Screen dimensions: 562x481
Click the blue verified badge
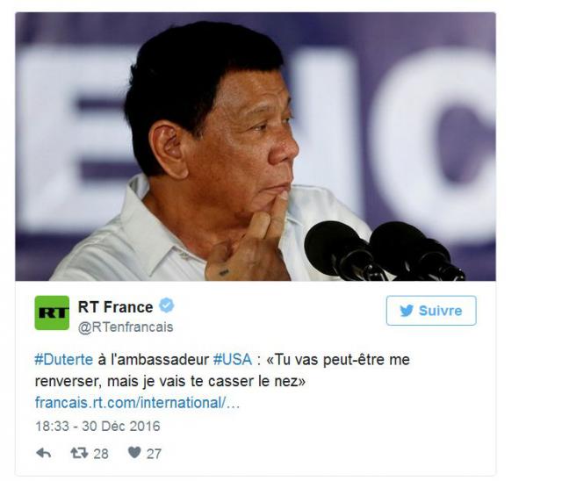[x=167, y=305]
